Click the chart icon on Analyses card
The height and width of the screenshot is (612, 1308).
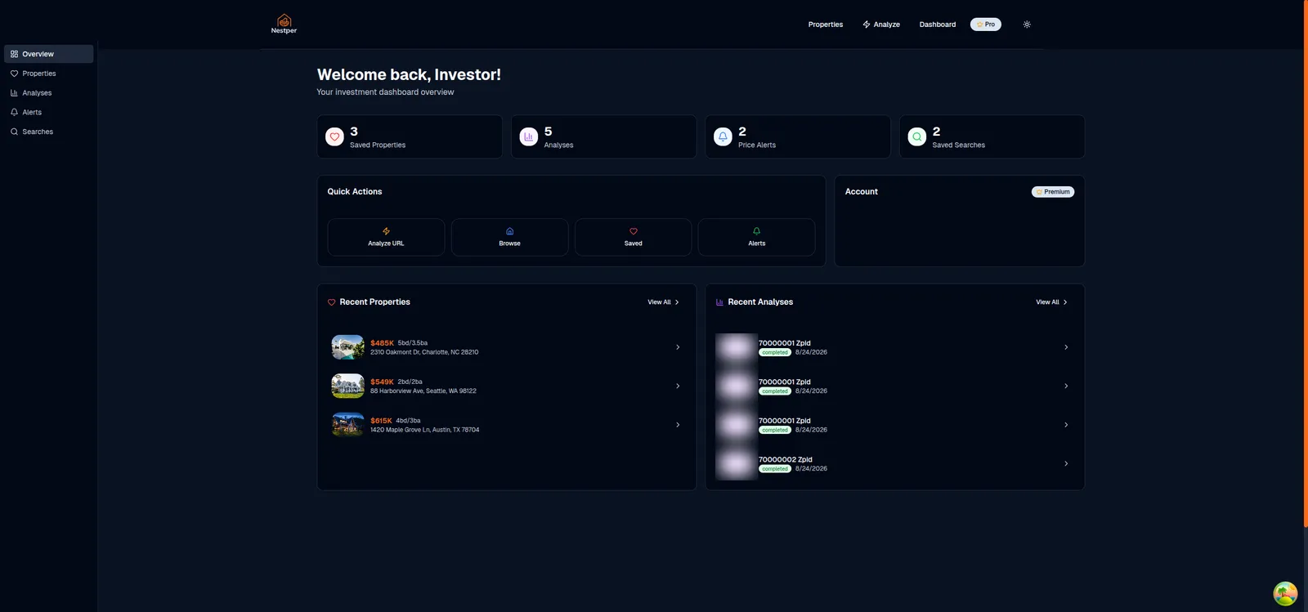[529, 136]
